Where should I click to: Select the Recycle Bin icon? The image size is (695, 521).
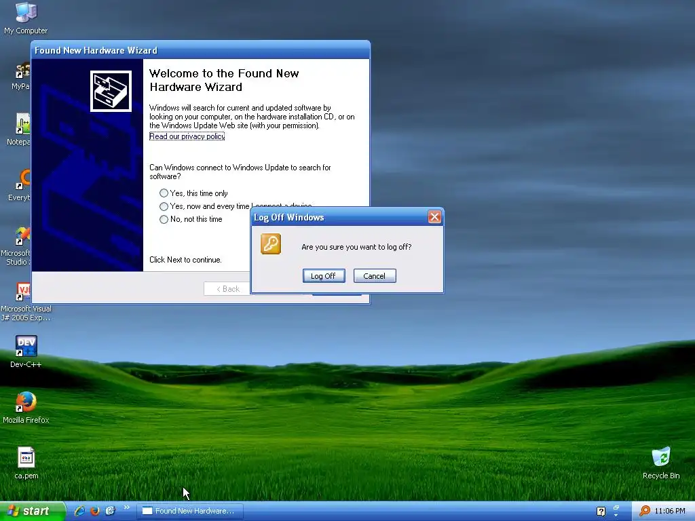point(661,463)
